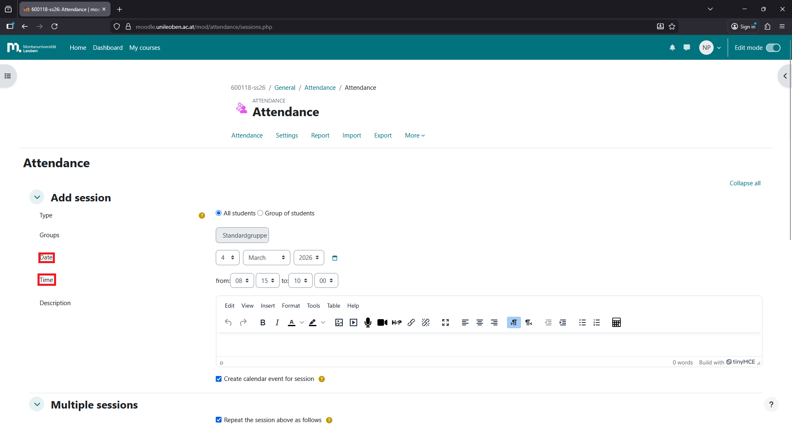Open the Insert menu in editor

tap(267, 306)
